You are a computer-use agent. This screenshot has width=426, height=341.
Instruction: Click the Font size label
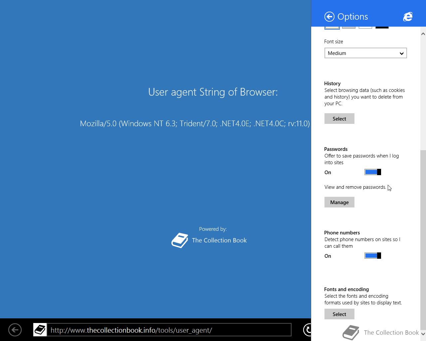(333, 42)
